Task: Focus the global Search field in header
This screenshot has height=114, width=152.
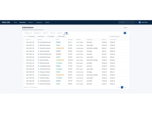Action: click(126, 22)
